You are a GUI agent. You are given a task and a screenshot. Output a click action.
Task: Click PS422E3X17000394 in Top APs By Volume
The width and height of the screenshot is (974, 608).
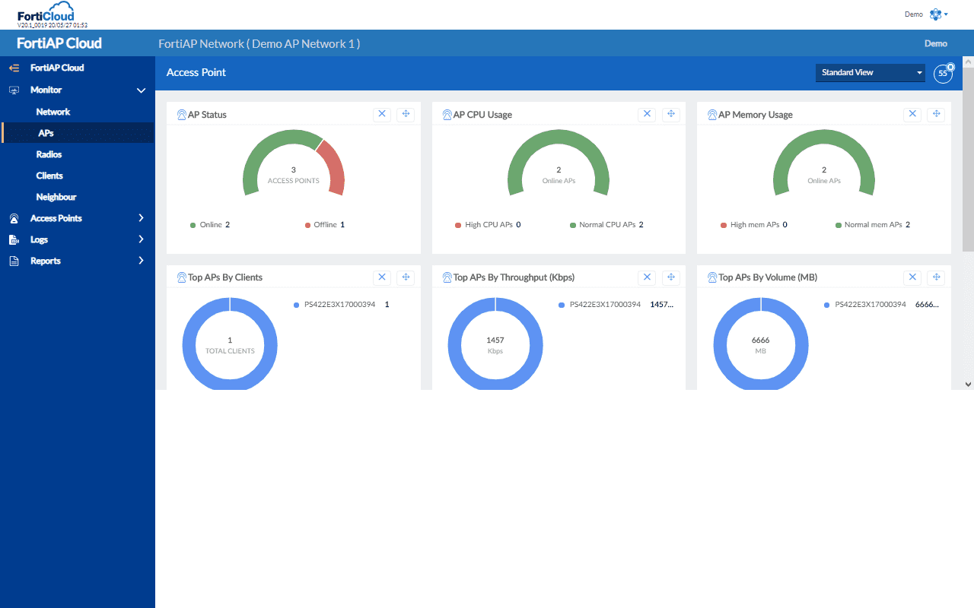coord(871,305)
